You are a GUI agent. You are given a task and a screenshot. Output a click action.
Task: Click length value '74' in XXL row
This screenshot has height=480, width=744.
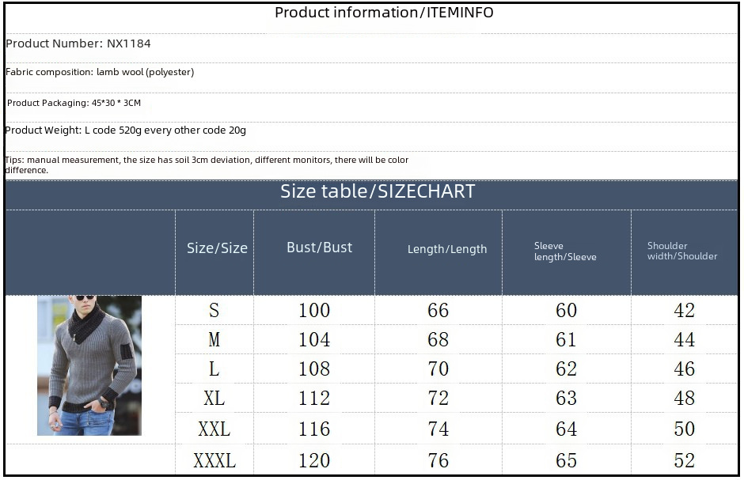pyautogui.click(x=438, y=429)
